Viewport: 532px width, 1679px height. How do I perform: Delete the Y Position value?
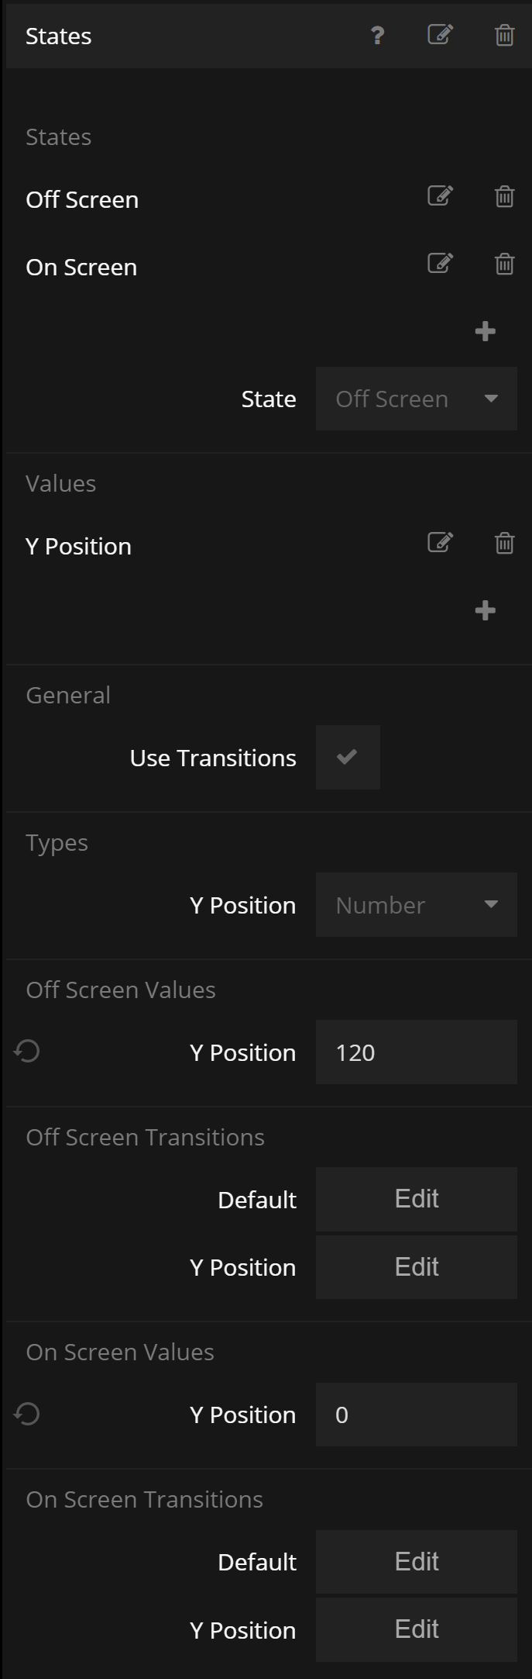[504, 544]
